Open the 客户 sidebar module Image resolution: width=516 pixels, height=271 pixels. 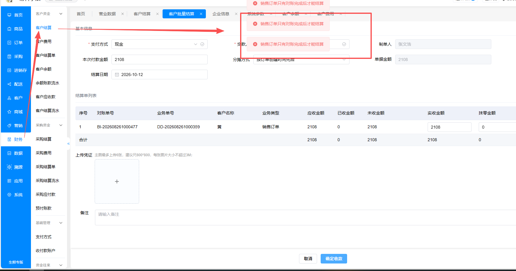point(15,98)
